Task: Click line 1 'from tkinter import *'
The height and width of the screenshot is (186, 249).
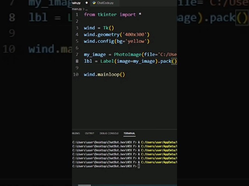Action: pos(112,15)
